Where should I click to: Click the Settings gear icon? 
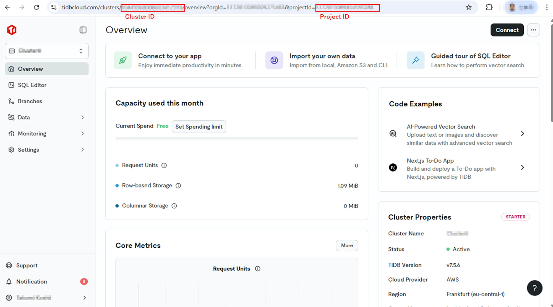point(11,150)
